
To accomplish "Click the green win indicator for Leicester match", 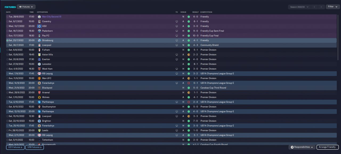I will pos(189,64).
